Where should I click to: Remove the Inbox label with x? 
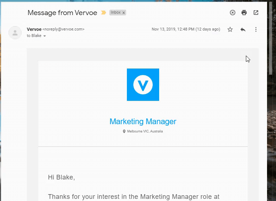coord(124,13)
